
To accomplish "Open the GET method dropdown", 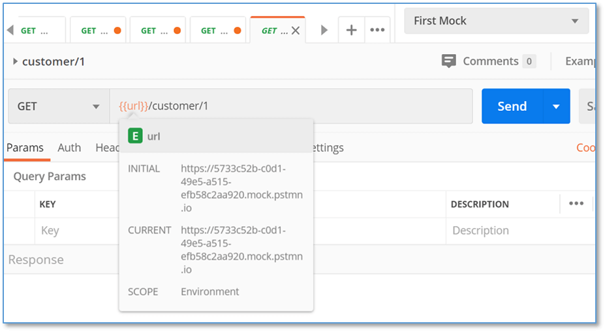I will pyautogui.click(x=59, y=106).
